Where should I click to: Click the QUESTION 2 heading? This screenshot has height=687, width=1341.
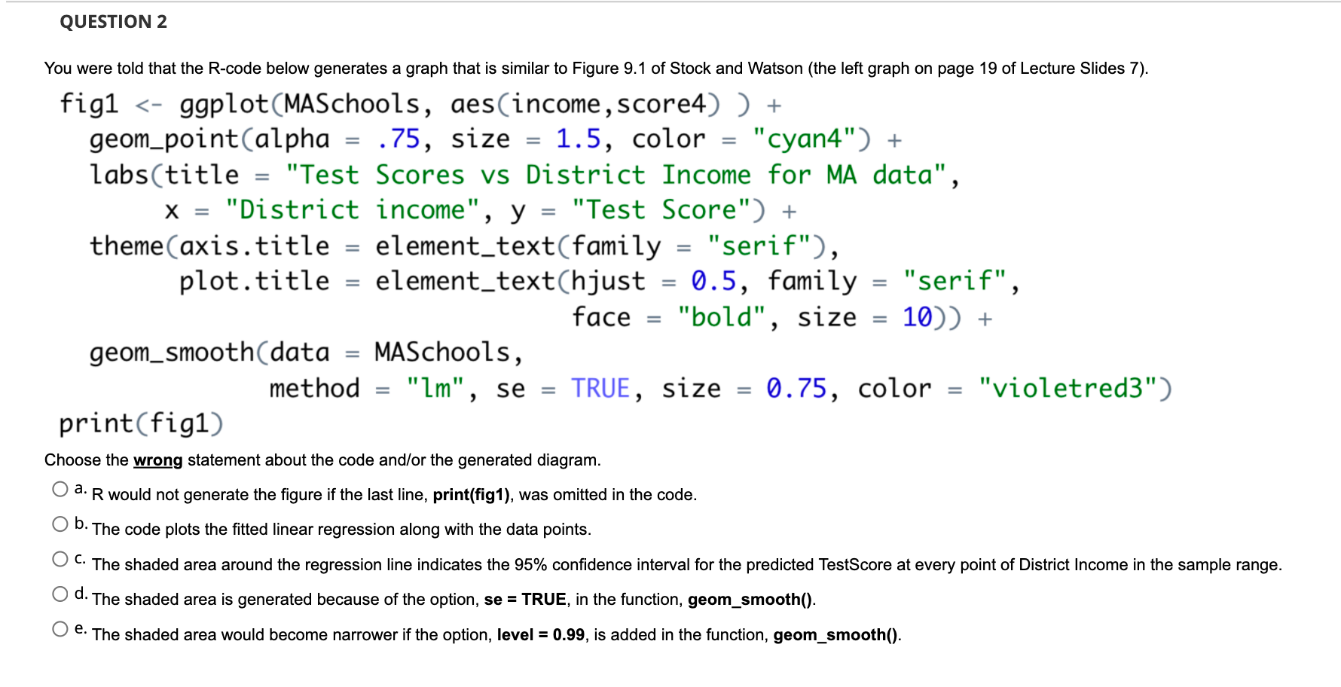[x=114, y=22]
